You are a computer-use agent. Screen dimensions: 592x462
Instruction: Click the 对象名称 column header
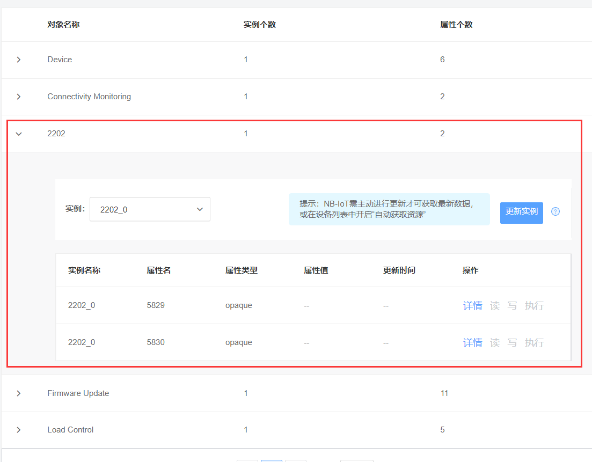pyautogui.click(x=63, y=25)
